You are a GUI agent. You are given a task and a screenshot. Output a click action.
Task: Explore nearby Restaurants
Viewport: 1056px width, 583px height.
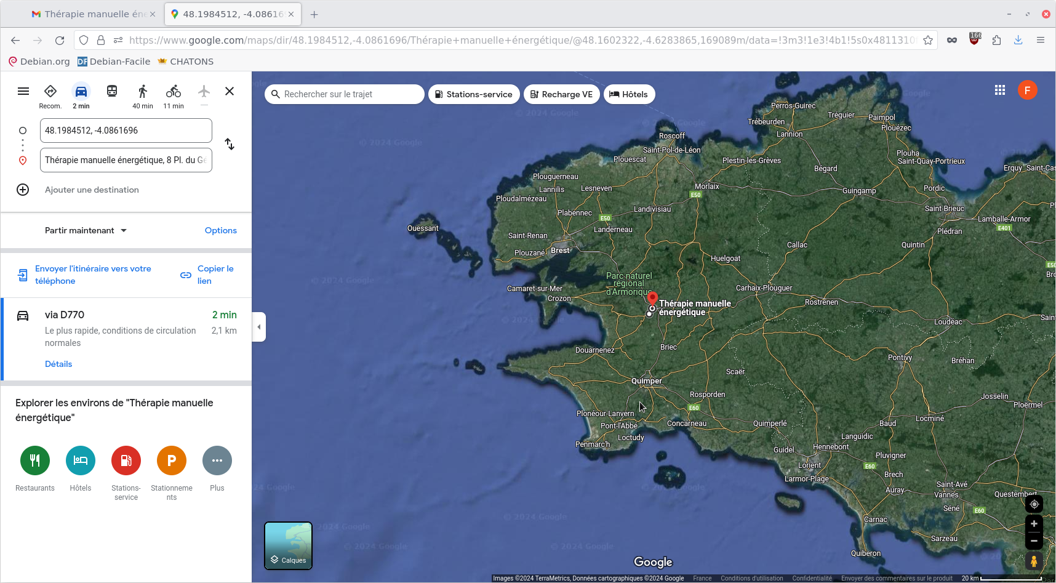[35, 460]
